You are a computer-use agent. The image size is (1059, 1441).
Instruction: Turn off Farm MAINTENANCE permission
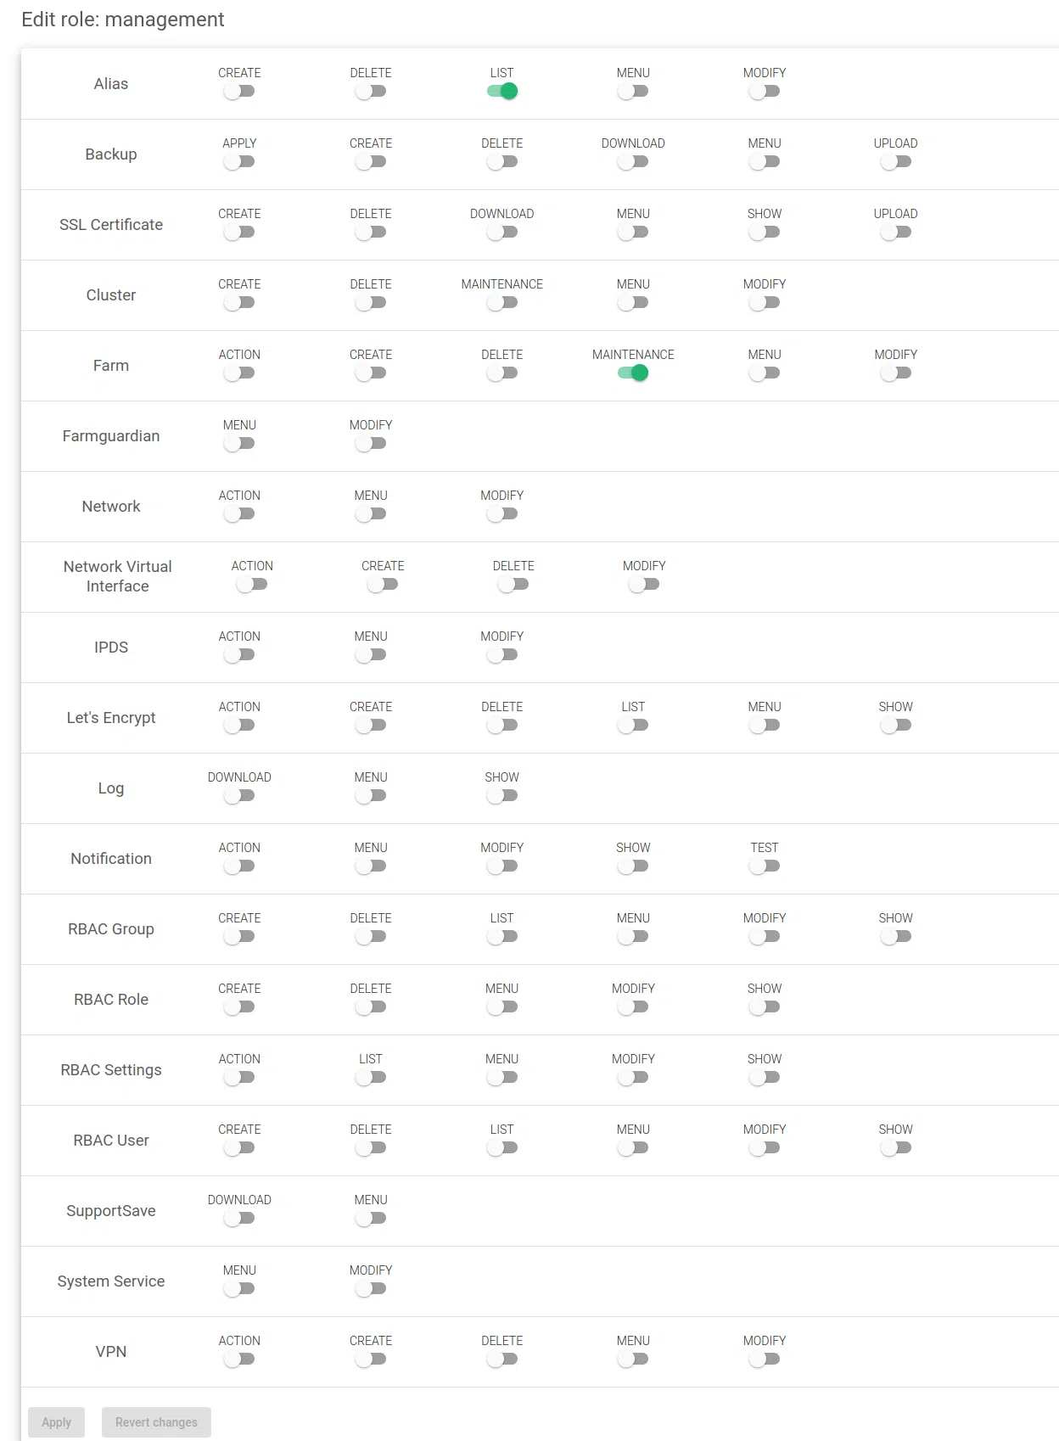[633, 373]
